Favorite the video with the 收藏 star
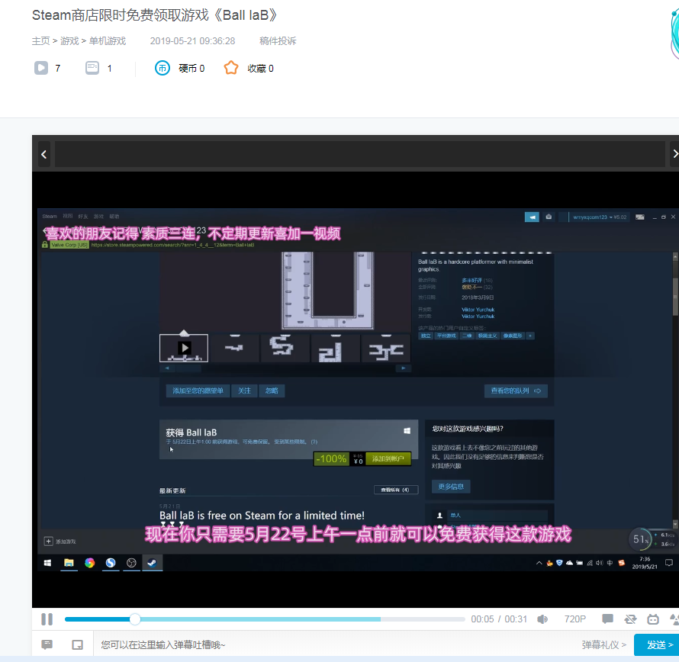Image resolution: width=679 pixels, height=662 pixels. [x=231, y=68]
